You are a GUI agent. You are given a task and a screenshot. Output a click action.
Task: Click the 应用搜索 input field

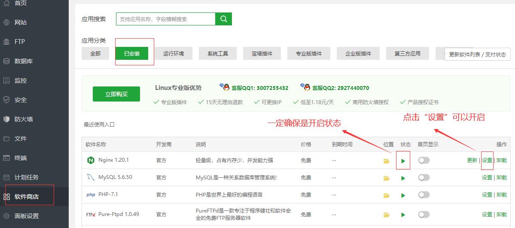(166, 19)
